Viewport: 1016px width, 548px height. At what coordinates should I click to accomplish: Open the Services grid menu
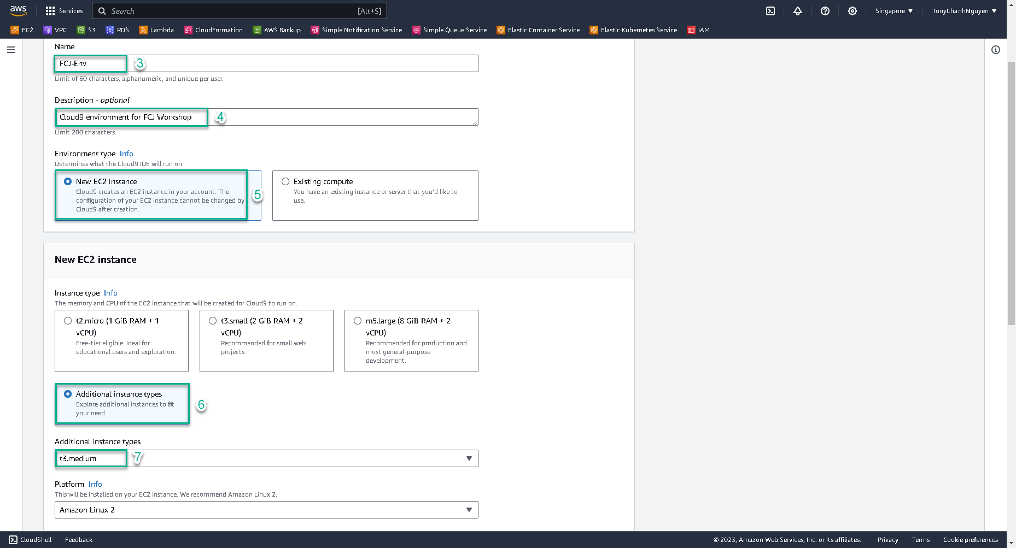click(64, 11)
